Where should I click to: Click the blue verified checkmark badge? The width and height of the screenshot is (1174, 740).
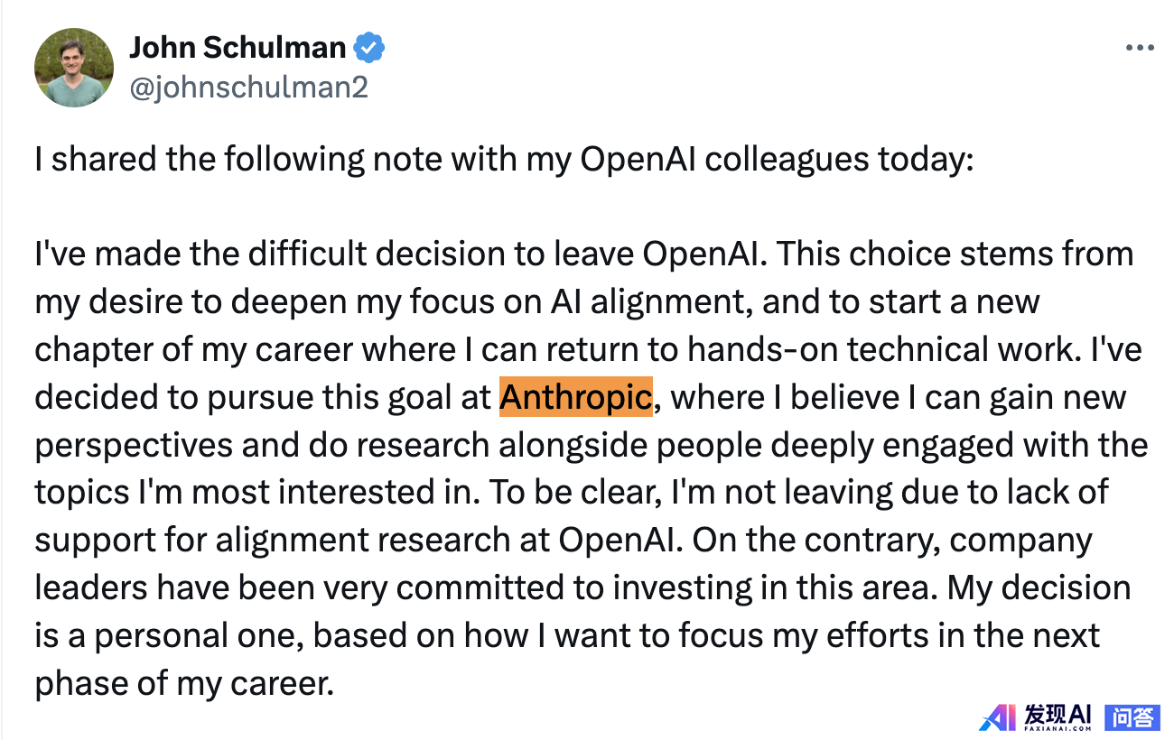coord(369,48)
